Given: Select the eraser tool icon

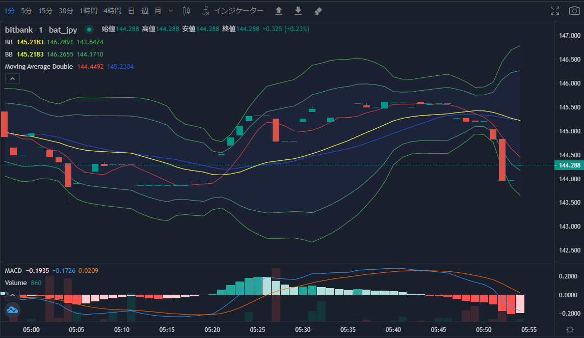Looking at the screenshot, I should [317, 11].
